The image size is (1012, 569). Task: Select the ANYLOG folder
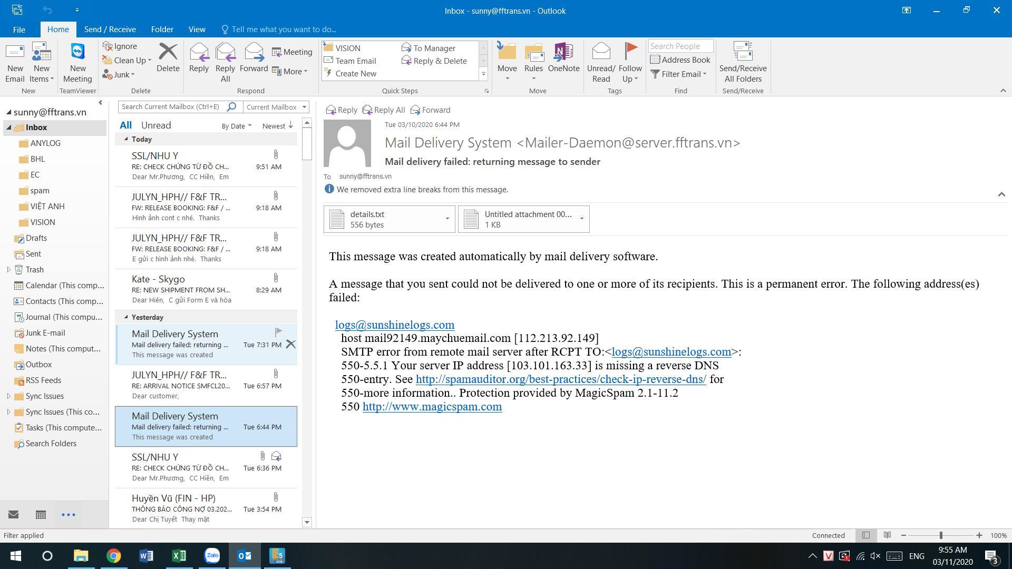pyautogui.click(x=45, y=143)
